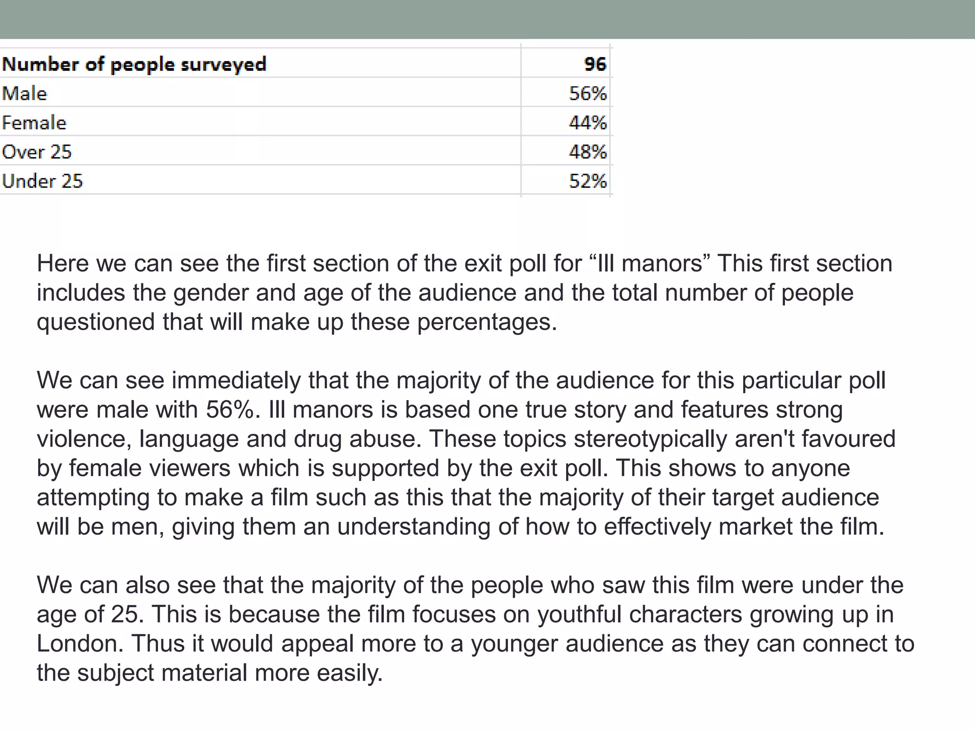Select the 52% value cell

tap(587, 181)
